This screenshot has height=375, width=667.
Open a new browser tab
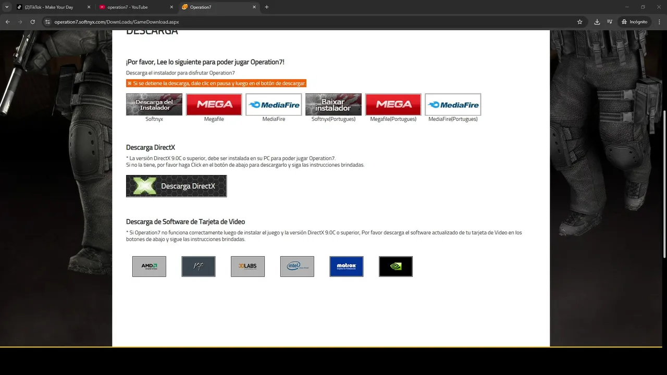pos(267,7)
